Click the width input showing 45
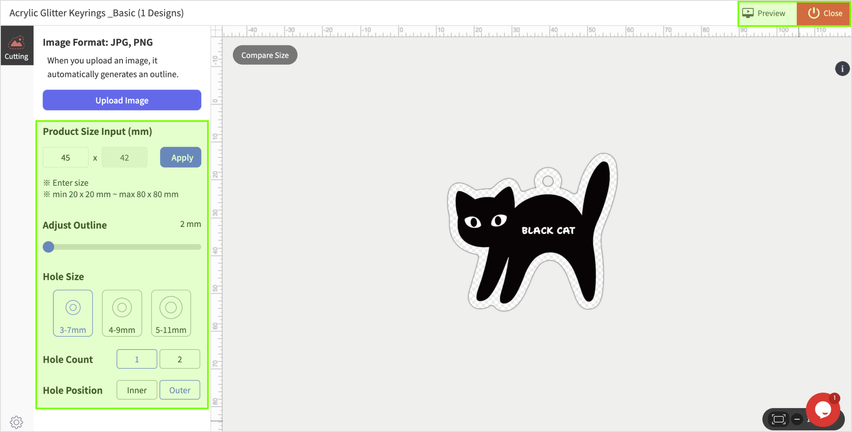 click(66, 158)
